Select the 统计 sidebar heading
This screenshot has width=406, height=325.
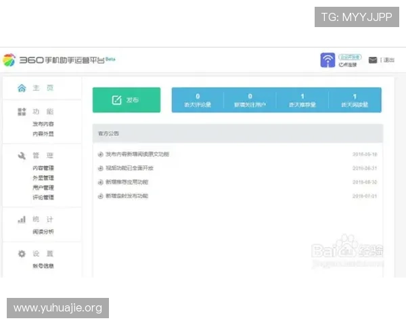click(x=43, y=219)
